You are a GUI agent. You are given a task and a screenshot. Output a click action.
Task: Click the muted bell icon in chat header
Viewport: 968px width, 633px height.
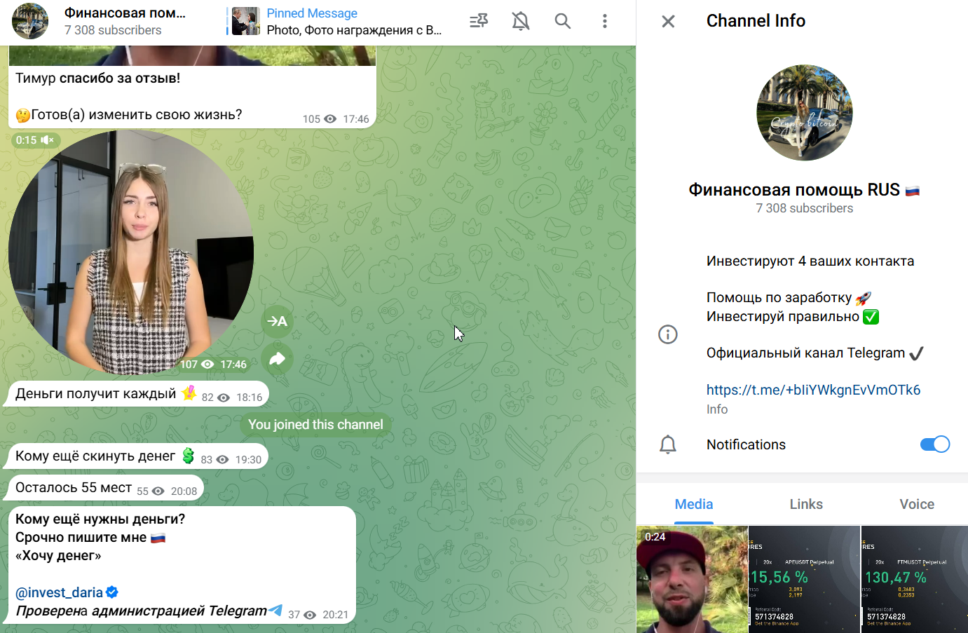coord(521,21)
